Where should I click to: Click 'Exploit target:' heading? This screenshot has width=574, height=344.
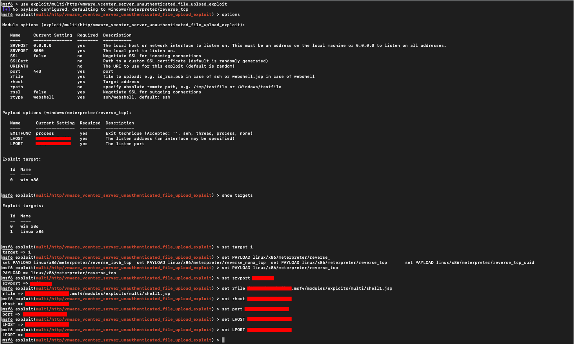[x=21, y=159]
